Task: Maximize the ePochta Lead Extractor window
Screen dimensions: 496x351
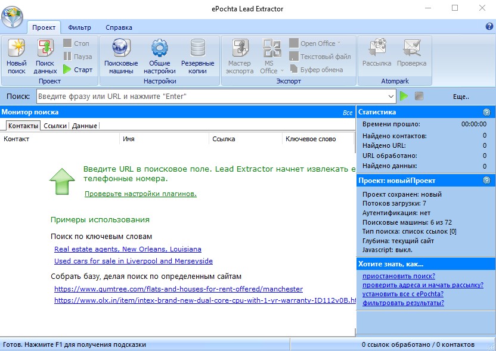Action: pos(454,8)
